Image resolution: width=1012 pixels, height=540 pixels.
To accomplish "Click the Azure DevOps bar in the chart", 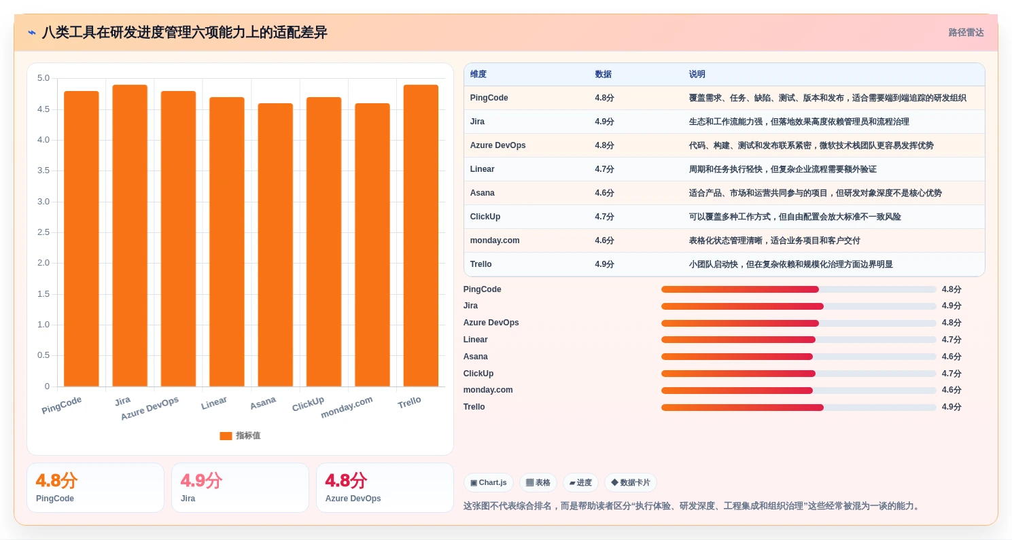I will (x=178, y=239).
